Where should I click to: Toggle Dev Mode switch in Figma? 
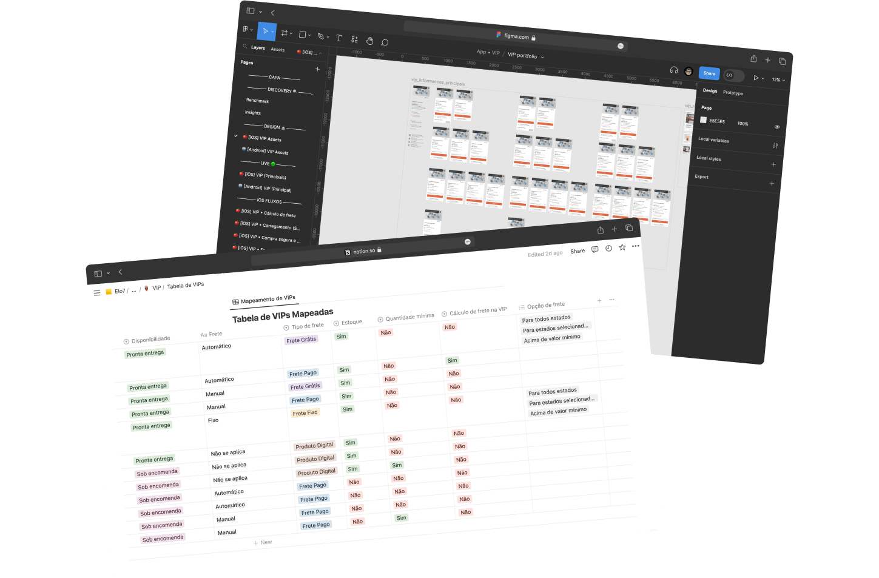[733, 76]
